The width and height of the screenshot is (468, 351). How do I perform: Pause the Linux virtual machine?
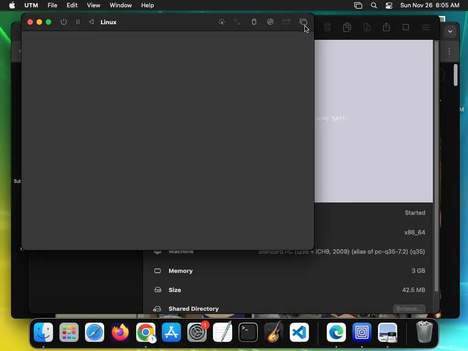pyautogui.click(x=78, y=22)
